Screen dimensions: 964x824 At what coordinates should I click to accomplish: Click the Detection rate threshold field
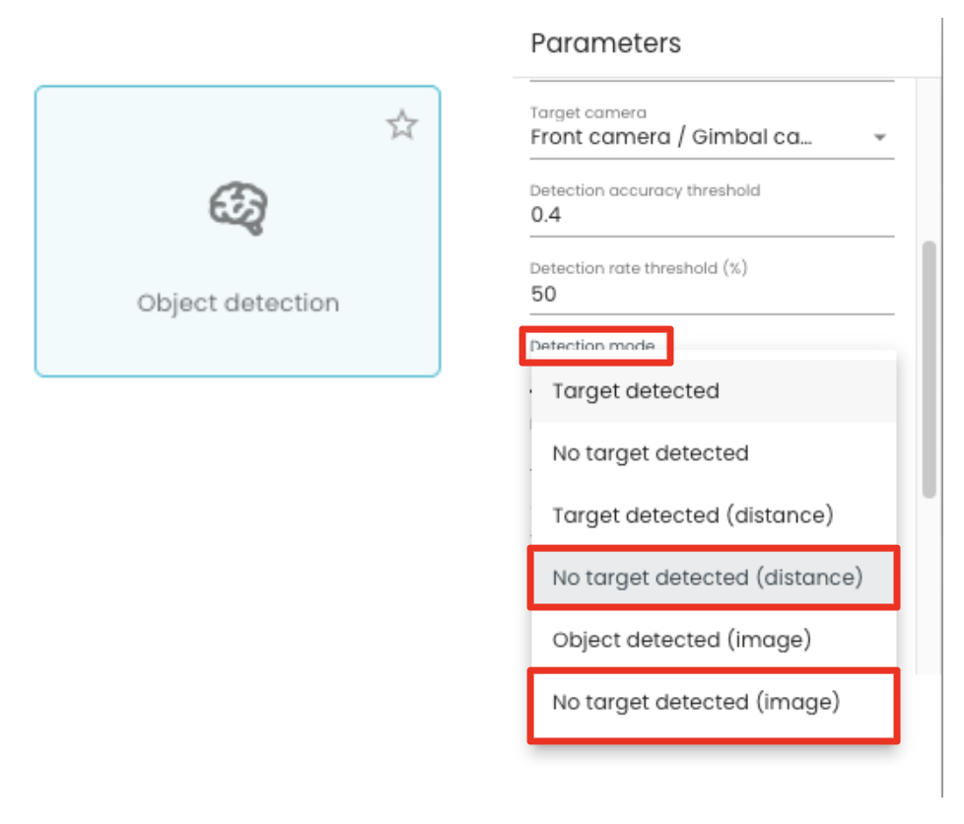click(712, 287)
